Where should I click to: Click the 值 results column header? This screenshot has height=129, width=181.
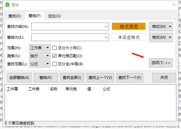coord(93,89)
